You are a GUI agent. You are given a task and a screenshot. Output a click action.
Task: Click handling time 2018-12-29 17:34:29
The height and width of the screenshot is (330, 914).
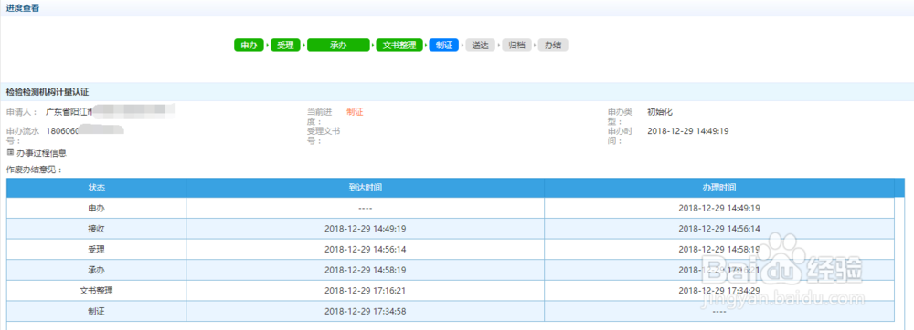point(719,291)
